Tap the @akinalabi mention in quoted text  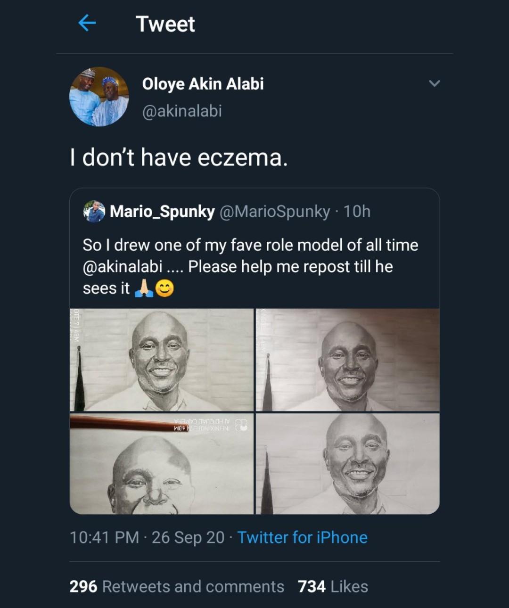pos(122,267)
